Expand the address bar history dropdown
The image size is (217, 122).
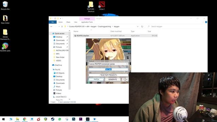tap(138, 26)
